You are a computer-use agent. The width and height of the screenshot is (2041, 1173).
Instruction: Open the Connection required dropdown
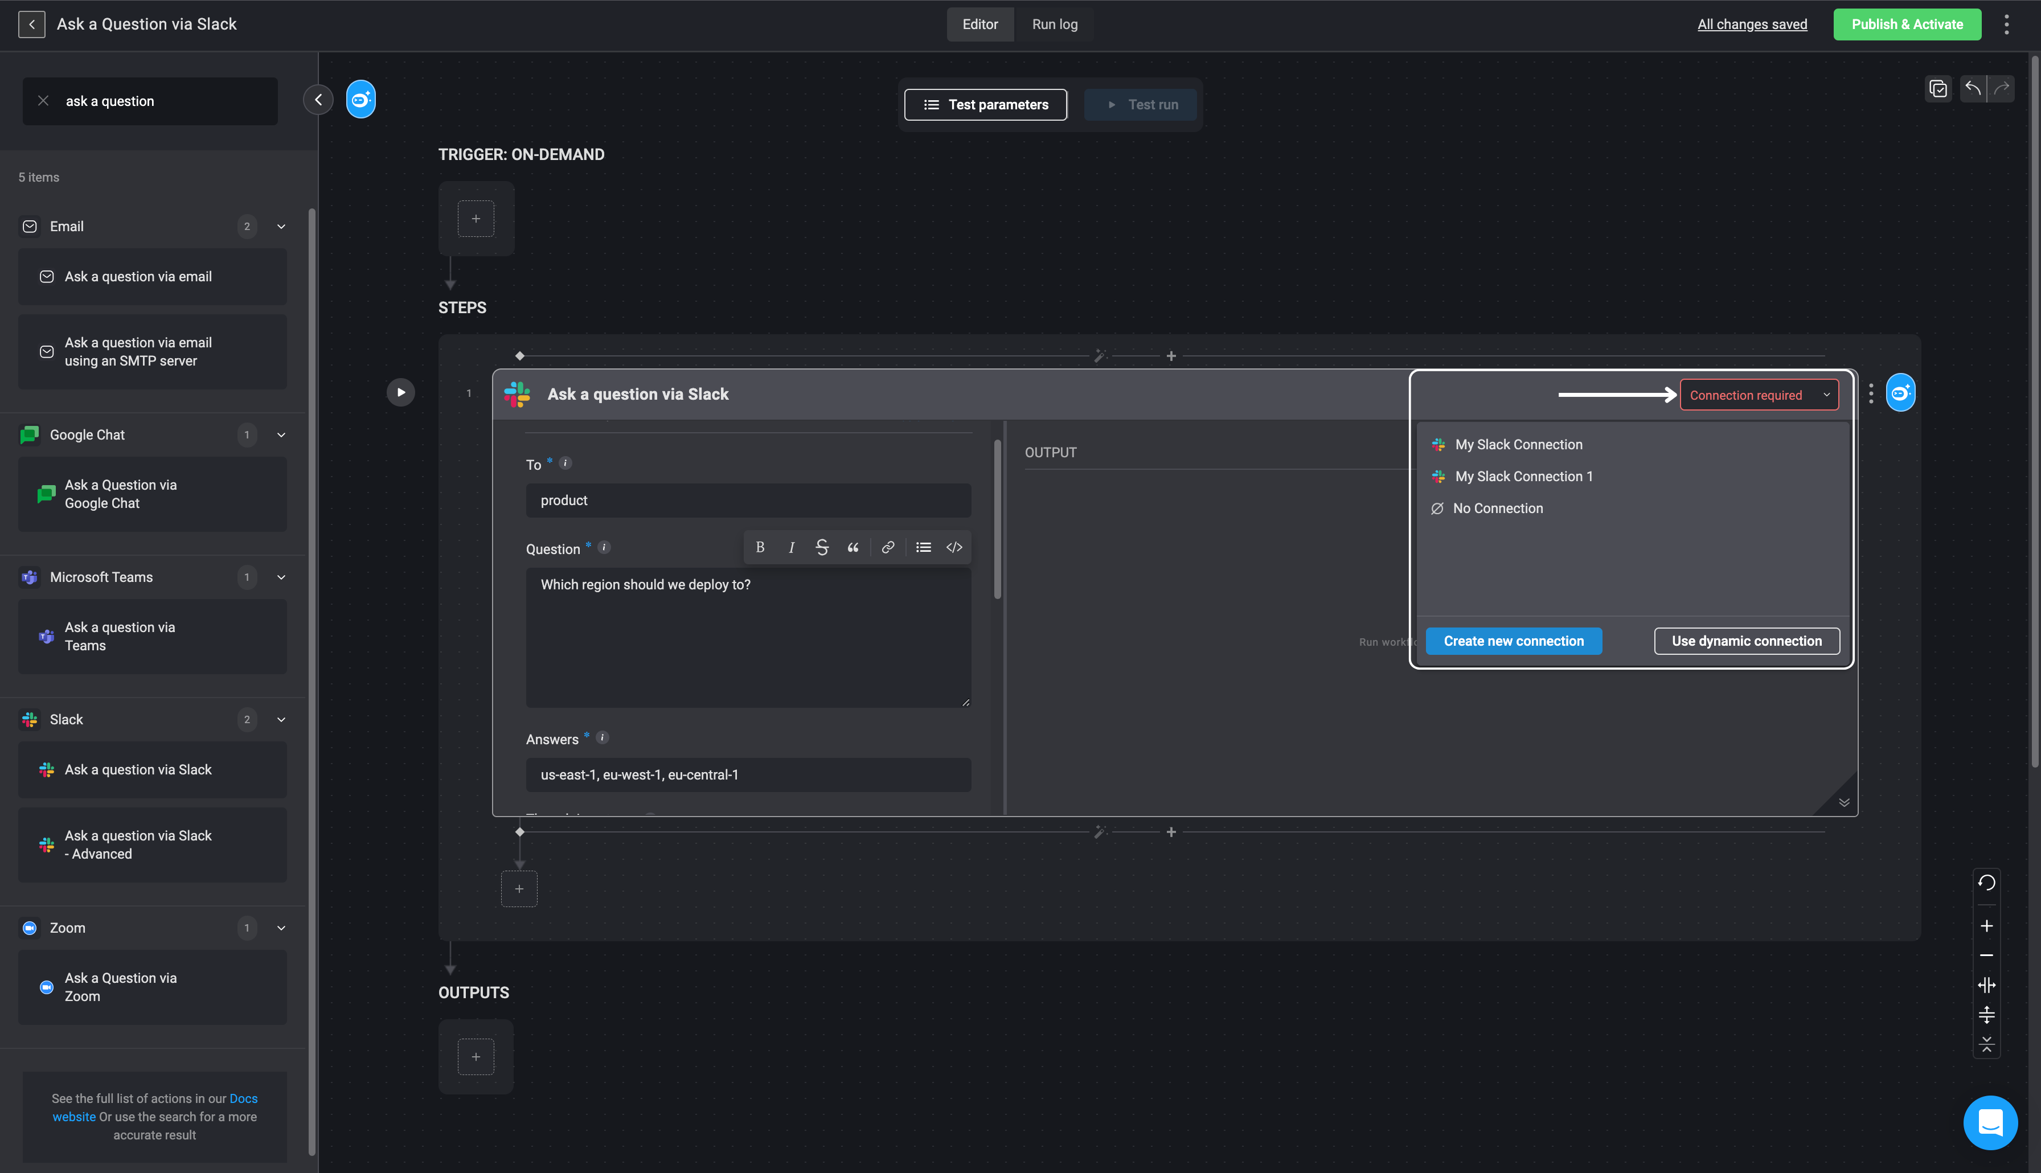[1759, 395]
